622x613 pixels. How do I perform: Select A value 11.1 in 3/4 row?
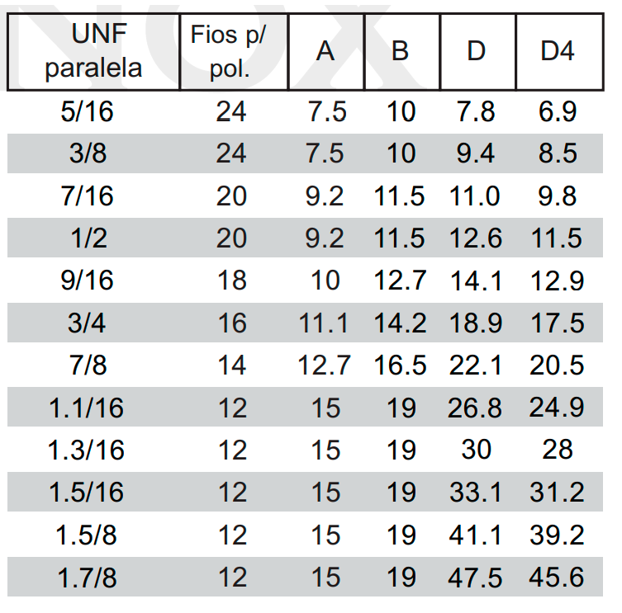324,323
